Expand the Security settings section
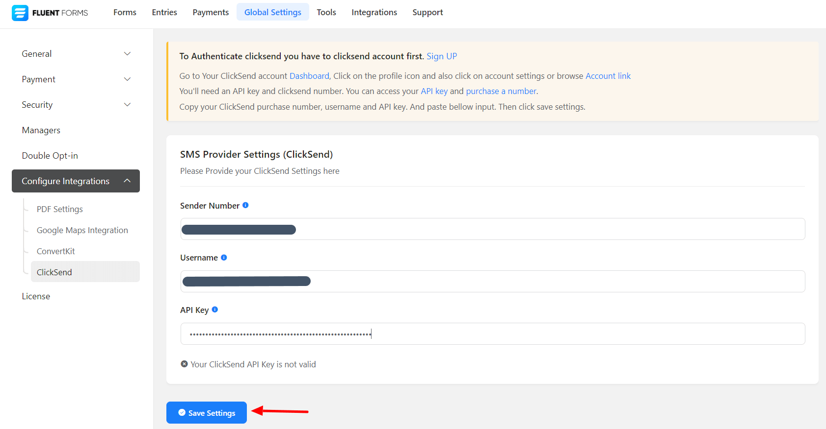The width and height of the screenshot is (826, 429). (x=76, y=105)
